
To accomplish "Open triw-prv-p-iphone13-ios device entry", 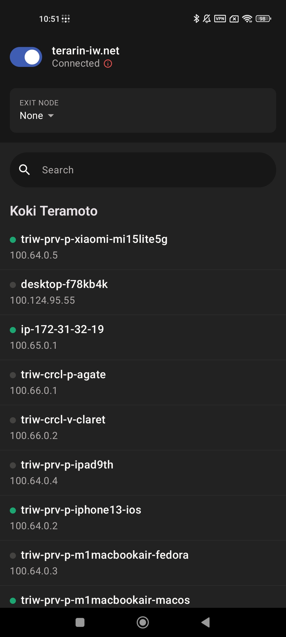I will point(81,518).
